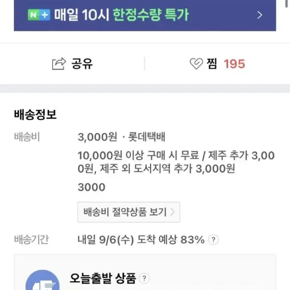290x290 pixels.
Task: Click the red 195 wishlist count
Action: 234,64
